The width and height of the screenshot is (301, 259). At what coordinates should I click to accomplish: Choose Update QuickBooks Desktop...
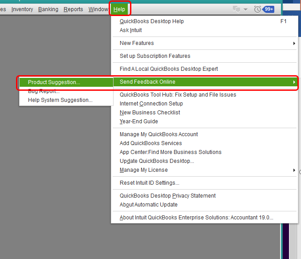[205, 161]
